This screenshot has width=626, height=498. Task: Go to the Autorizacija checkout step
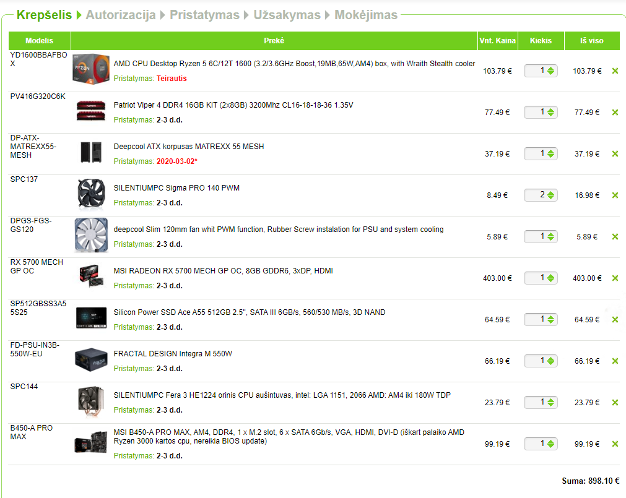click(121, 15)
